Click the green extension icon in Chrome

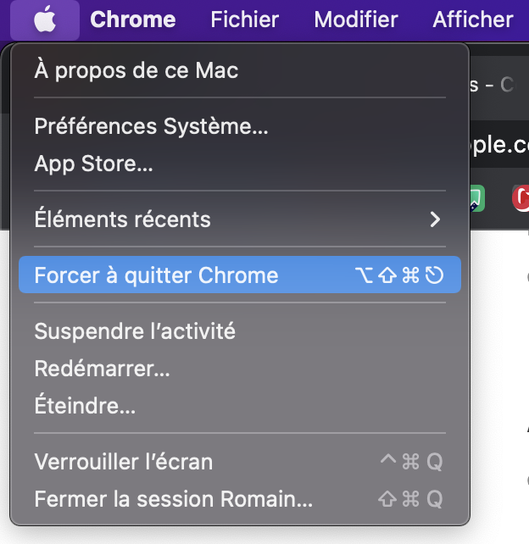476,198
